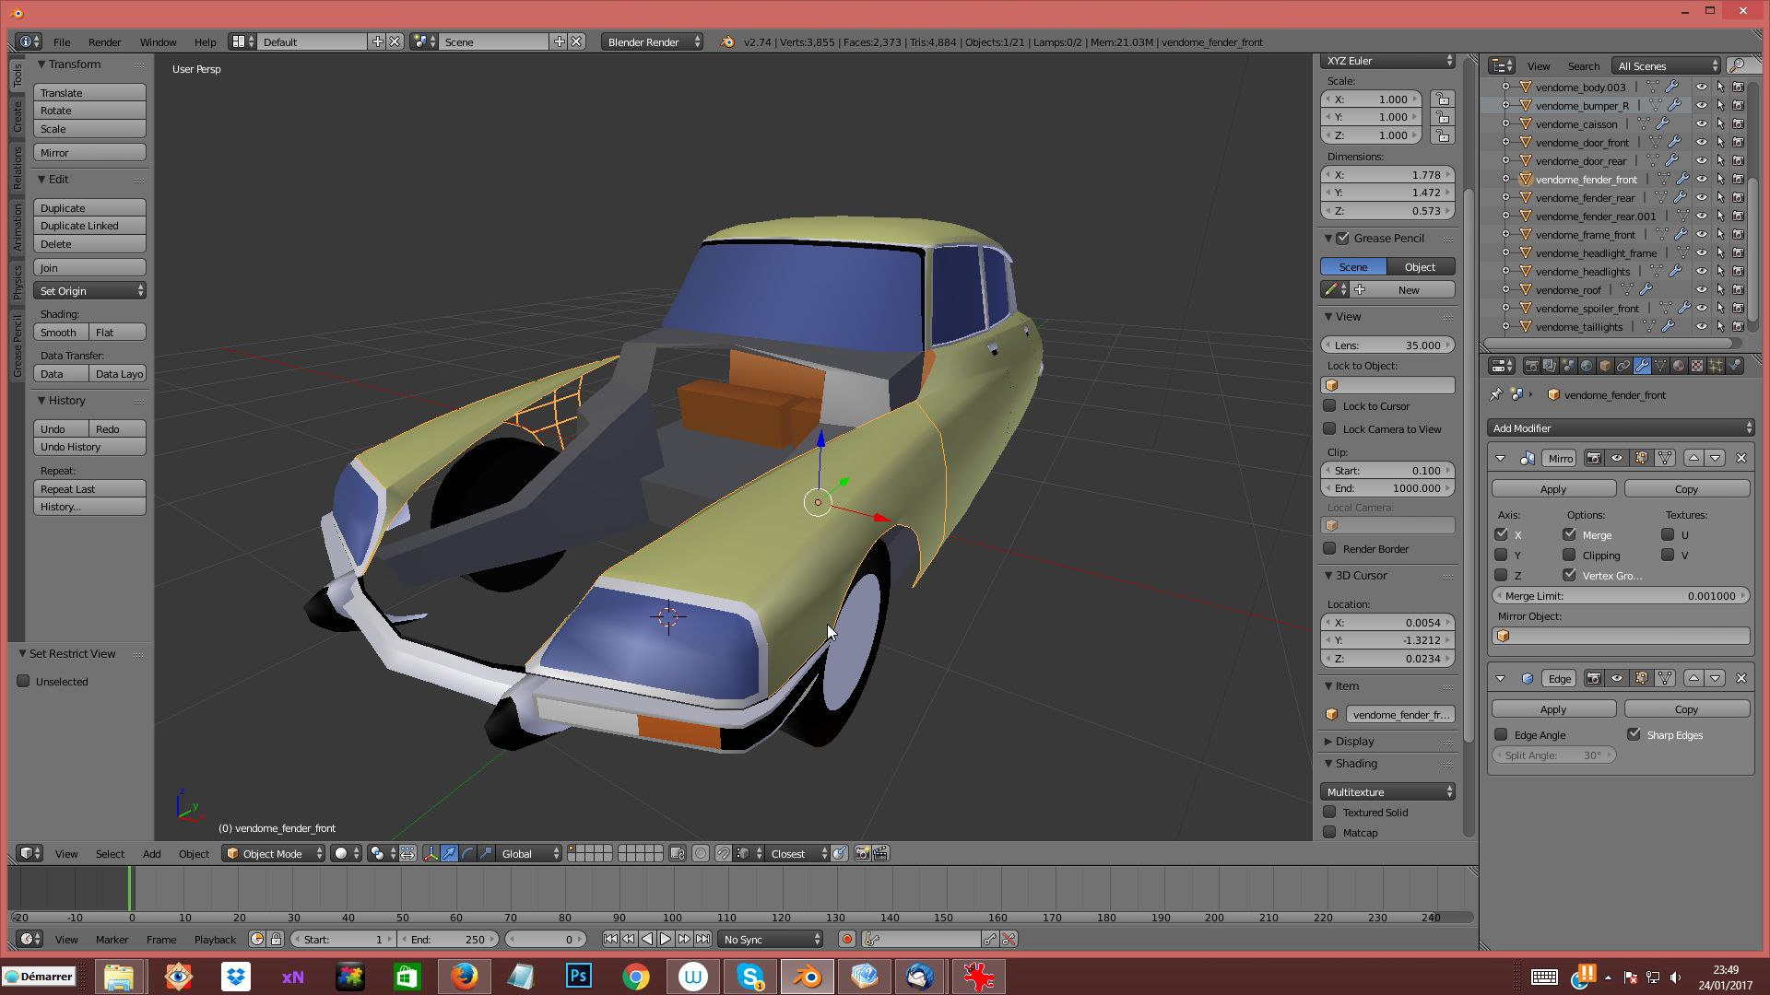Open the World properties tab (globe icon)
Image resolution: width=1770 pixels, height=995 pixels.
pos(1587,366)
